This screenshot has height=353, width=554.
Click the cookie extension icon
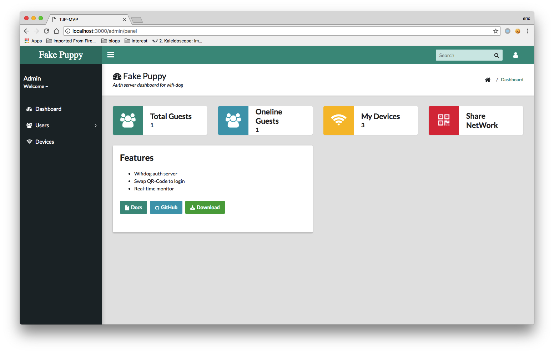518,31
